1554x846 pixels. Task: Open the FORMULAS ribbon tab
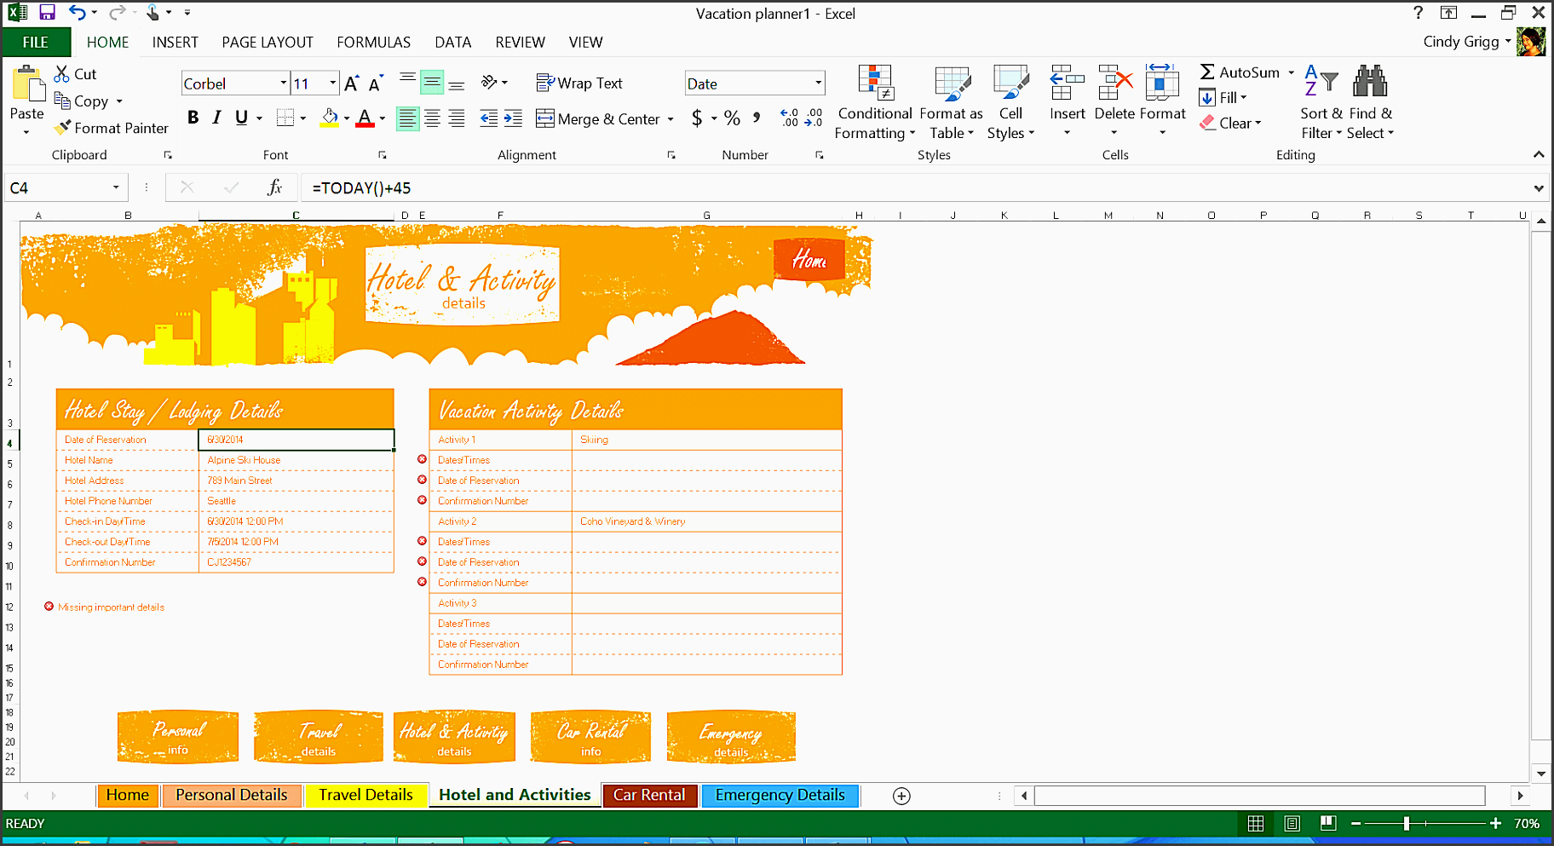pyautogui.click(x=373, y=42)
